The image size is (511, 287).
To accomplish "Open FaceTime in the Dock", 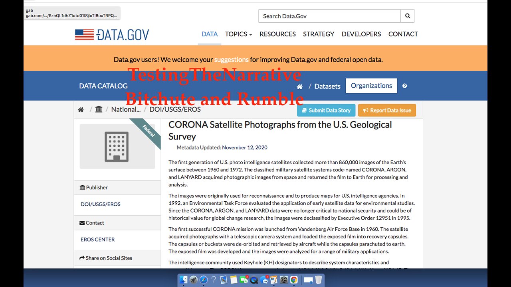I will coord(244,280).
